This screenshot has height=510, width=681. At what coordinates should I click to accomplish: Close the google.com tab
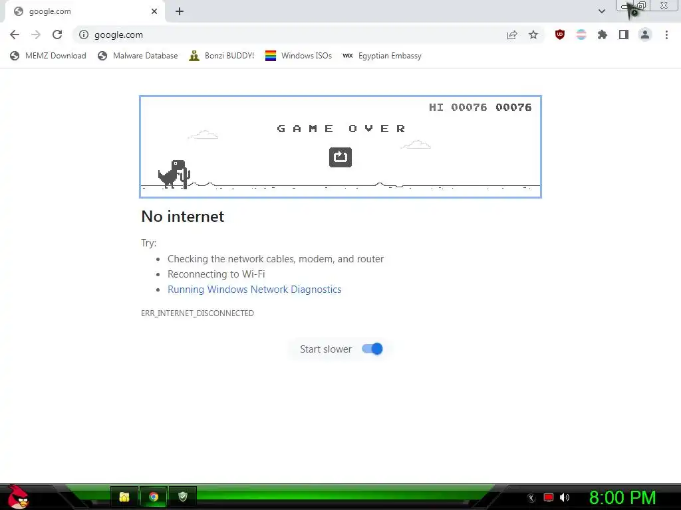154,11
